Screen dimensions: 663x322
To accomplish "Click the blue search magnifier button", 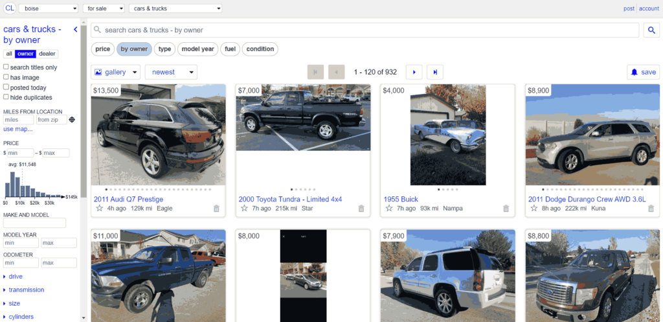I will (651, 30).
